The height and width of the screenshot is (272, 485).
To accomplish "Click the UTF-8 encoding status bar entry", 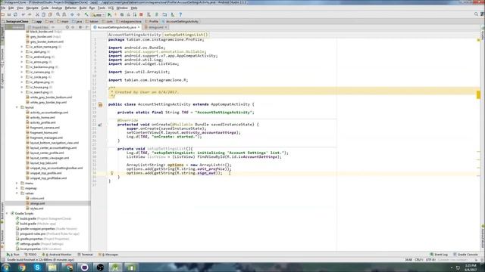I will click(x=430, y=260).
